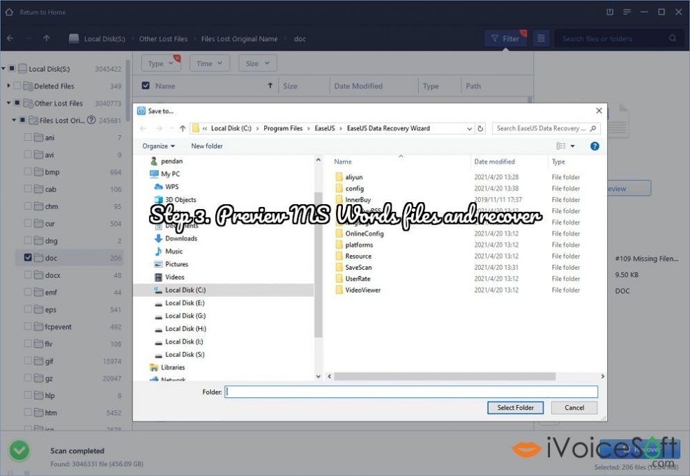690x476 pixels.
Task: Open WPS cloud in the navigation pane
Action: click(x=171, y=187)
